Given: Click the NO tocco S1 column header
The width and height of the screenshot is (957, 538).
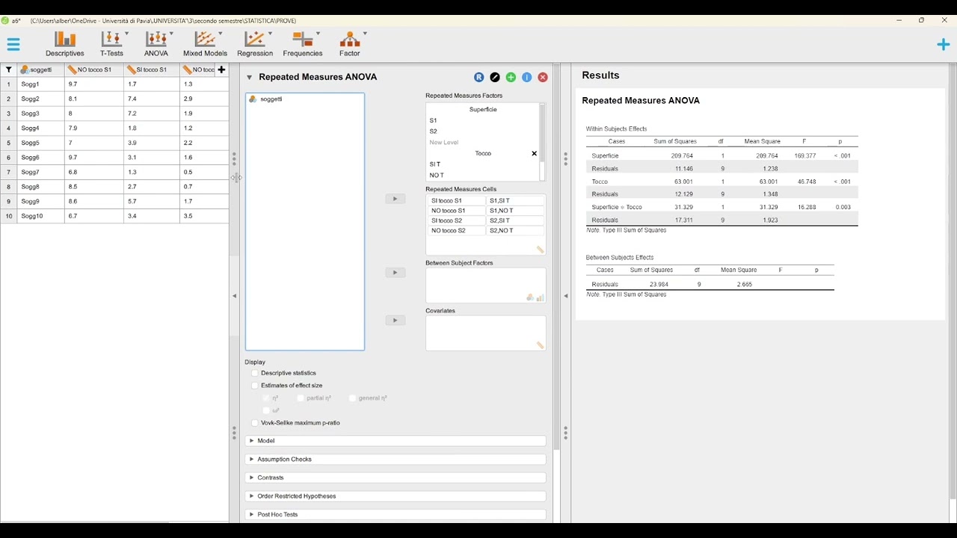Looking at the screenshot, I should click(94, 69).
